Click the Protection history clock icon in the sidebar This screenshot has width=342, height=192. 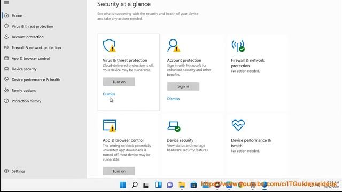tap(6, 101)
